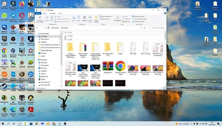Screen dimensions: 222x126
Task: Click the Copiar icon in Portapapeles group
Action: (46, 17)
